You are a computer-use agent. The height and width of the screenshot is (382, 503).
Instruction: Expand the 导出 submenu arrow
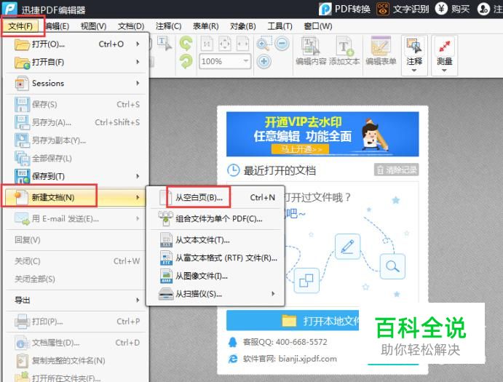[138, 301]
